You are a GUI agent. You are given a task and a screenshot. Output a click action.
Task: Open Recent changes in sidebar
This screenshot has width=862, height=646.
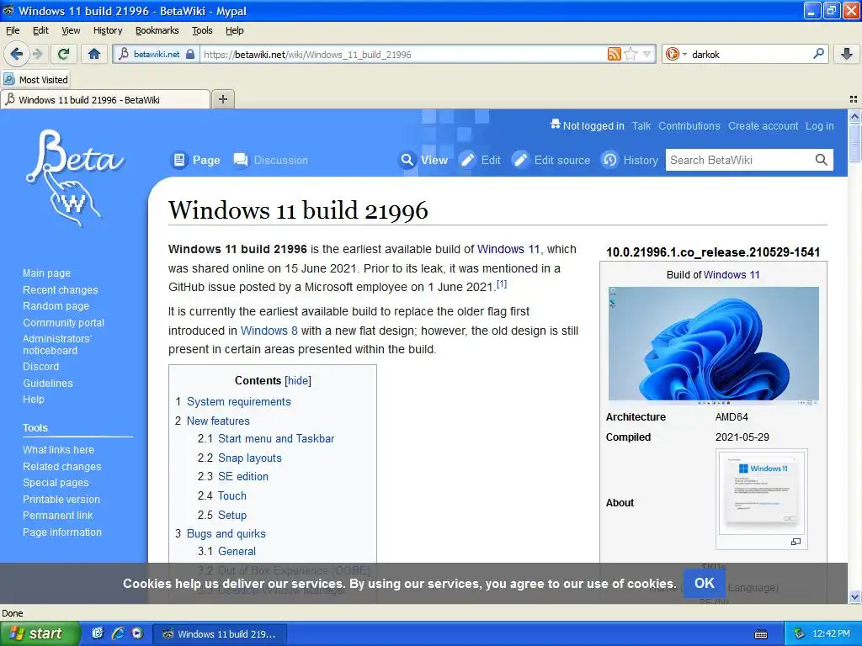click(x=61, y=289)
